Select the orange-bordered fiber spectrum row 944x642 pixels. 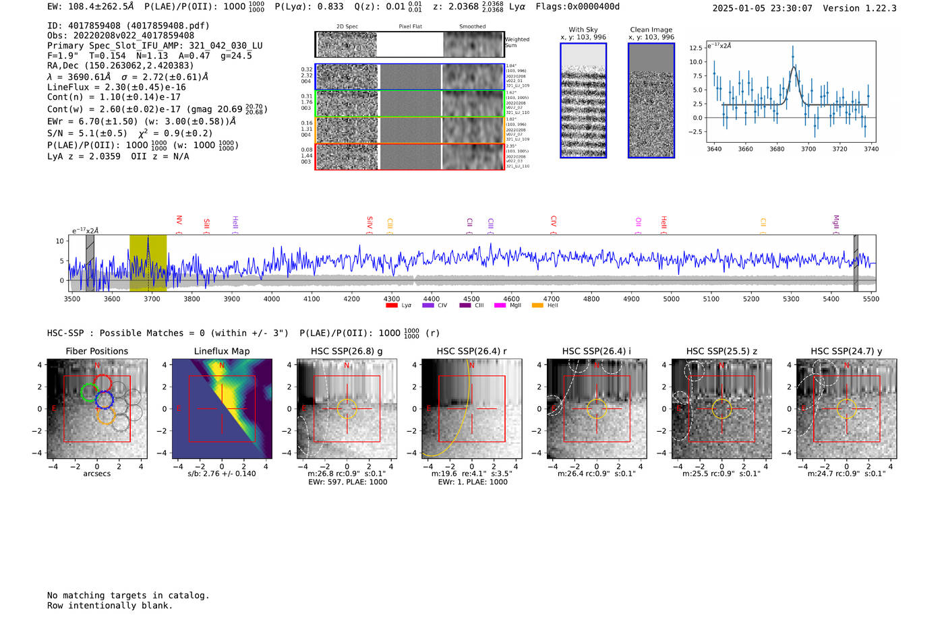coord(409,130)
